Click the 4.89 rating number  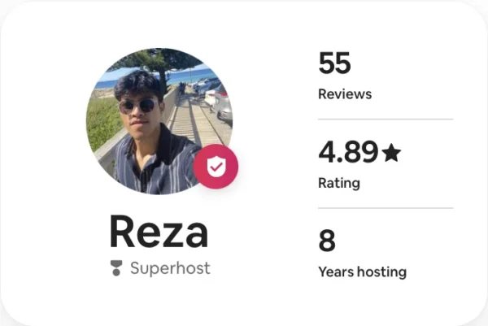[x=348, y=152]
